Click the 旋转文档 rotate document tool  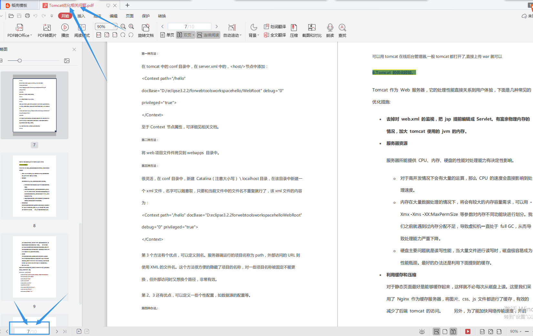pos(146,31)
